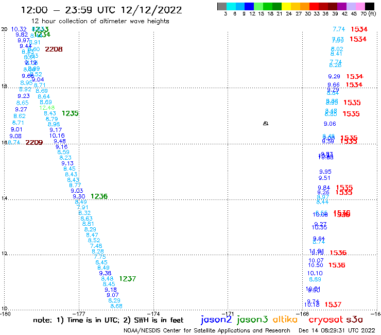The image size is (381, 335).
Task: Select the light green 15 ft legend swatch
Action: point(258,6)
